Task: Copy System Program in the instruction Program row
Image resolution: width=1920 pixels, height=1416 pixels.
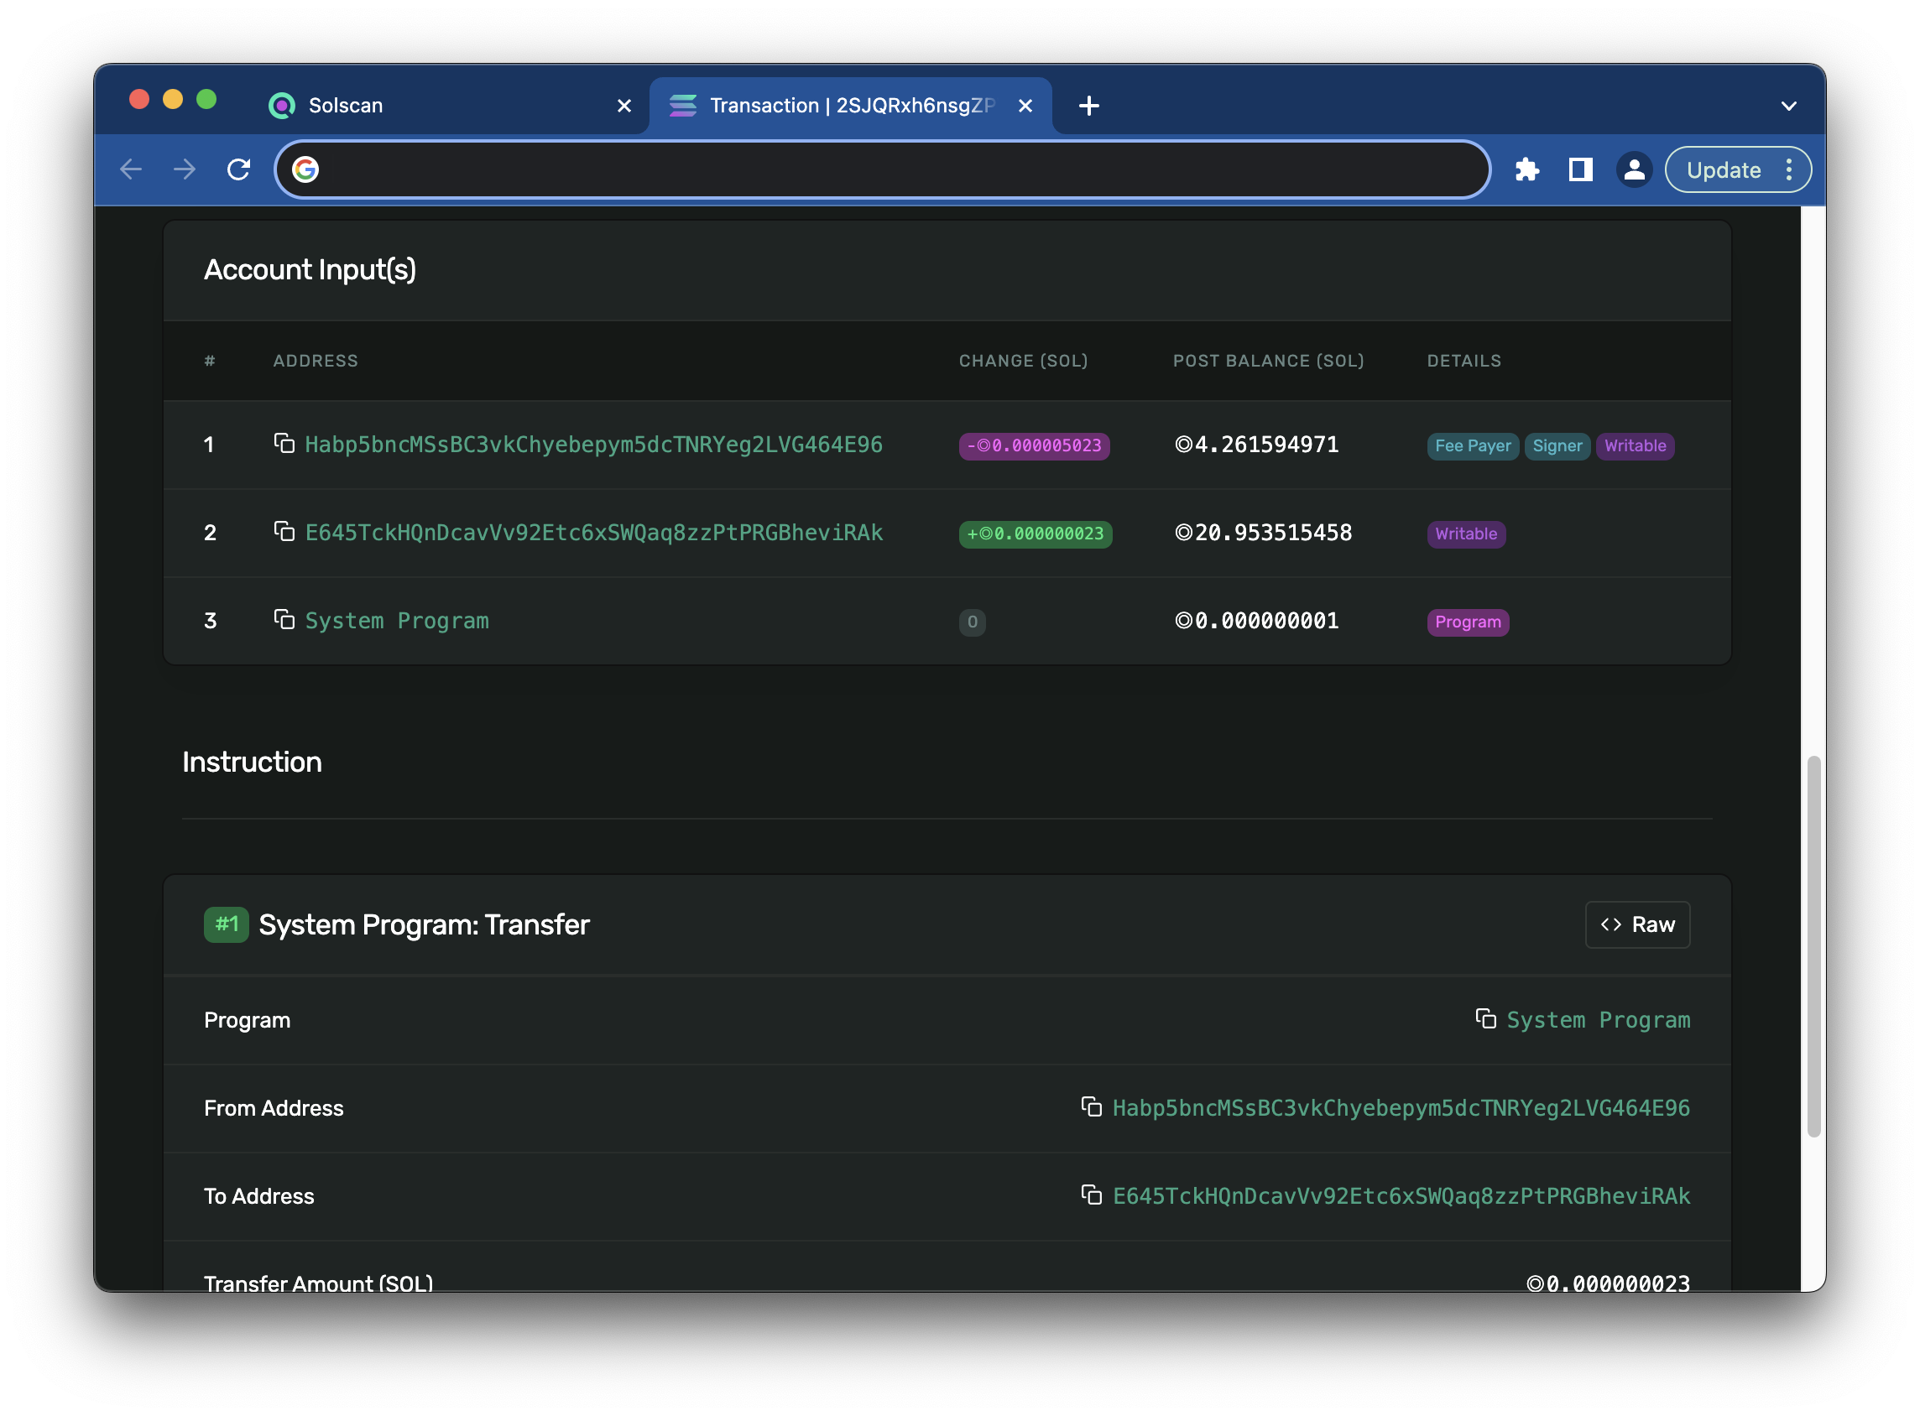Action: (1487, 1020)
